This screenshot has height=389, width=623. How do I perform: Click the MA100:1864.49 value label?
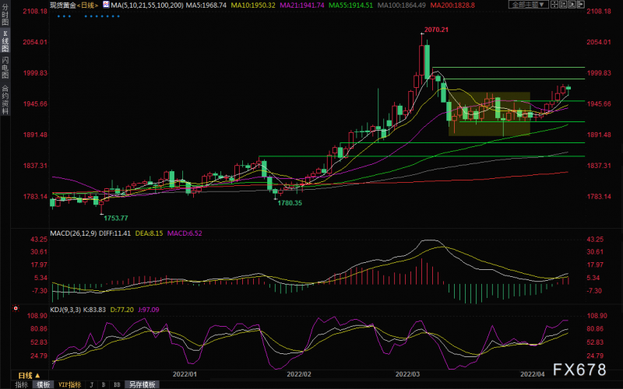point(401,5)
